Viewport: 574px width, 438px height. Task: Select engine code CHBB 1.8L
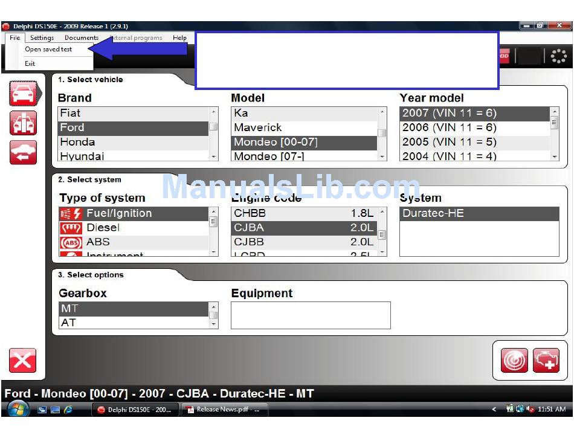(304, 213)
